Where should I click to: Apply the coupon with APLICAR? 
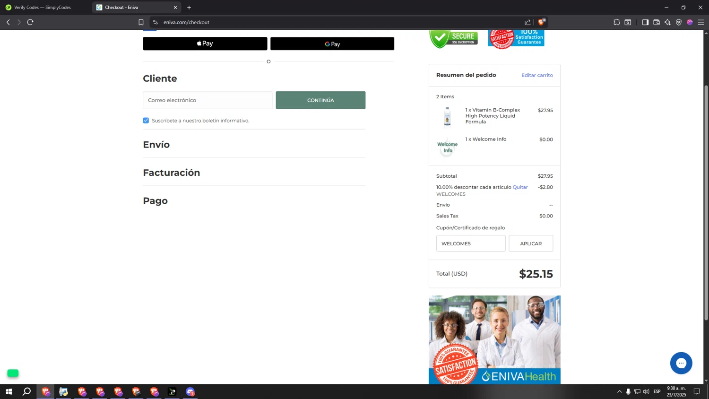[531, 243]
